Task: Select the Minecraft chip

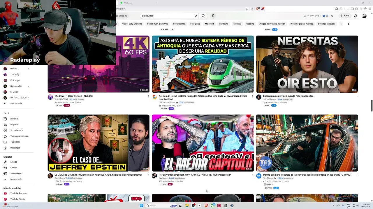Action: pos(209,24)
